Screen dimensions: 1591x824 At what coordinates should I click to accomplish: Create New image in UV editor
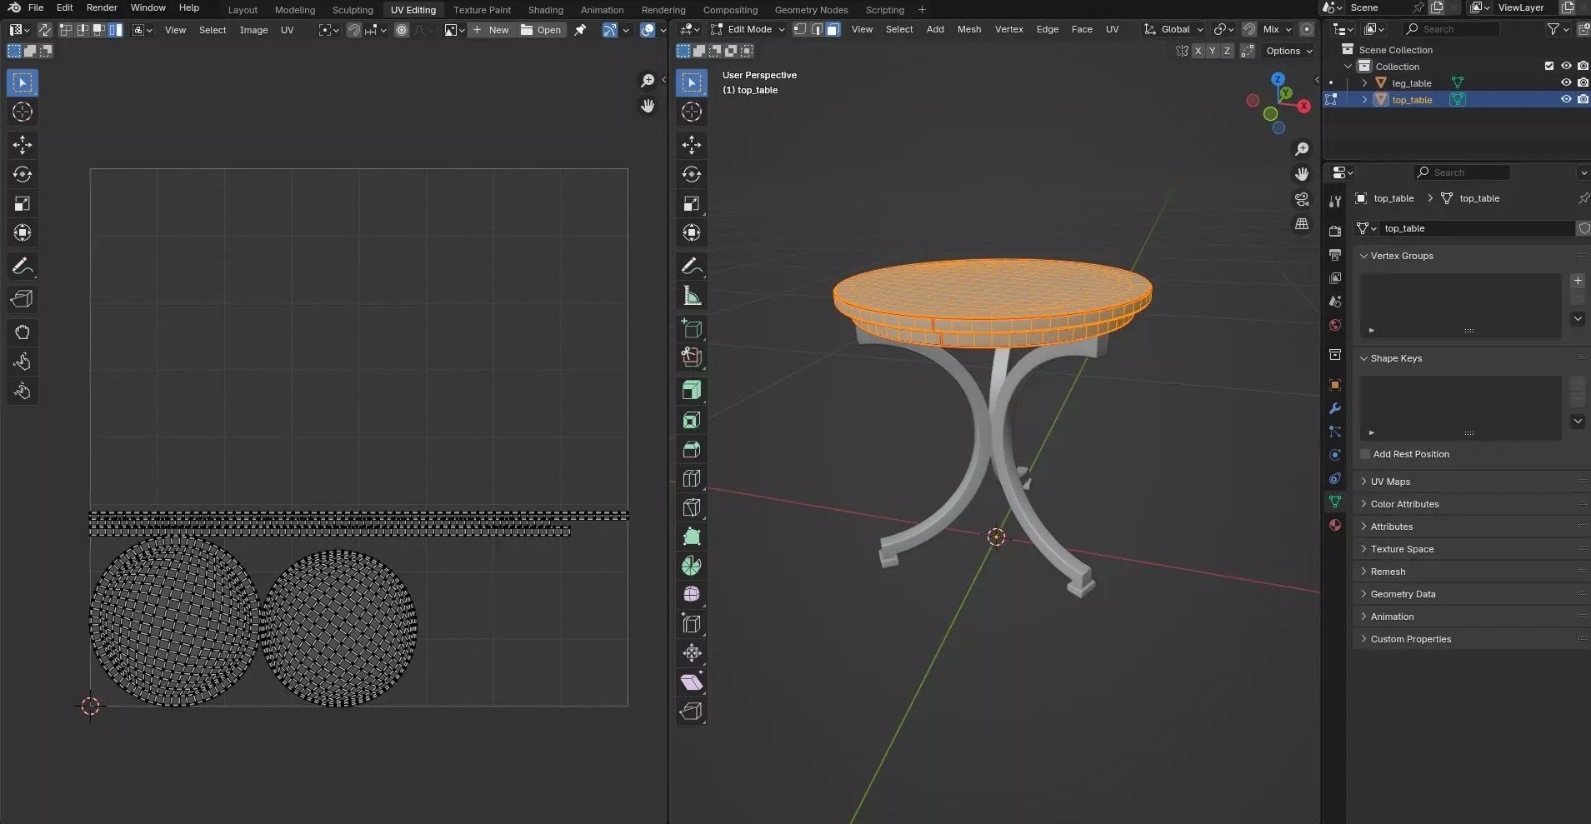coord(490,30)
